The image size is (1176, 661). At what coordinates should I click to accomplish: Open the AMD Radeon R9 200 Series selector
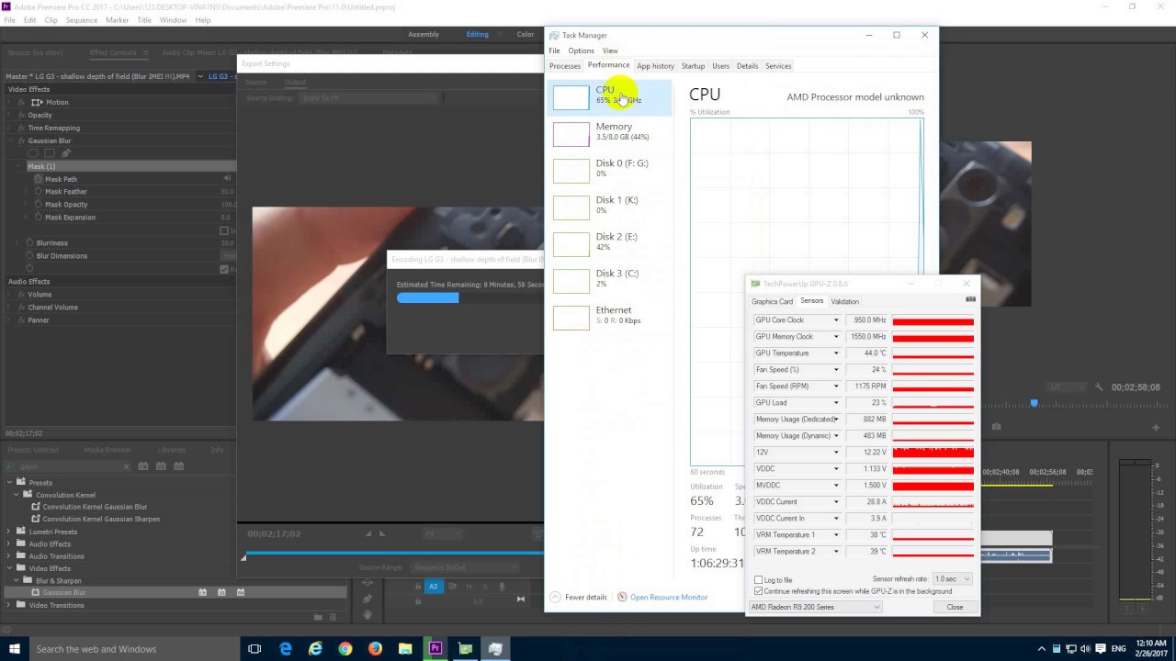click(x=815, y=607)
